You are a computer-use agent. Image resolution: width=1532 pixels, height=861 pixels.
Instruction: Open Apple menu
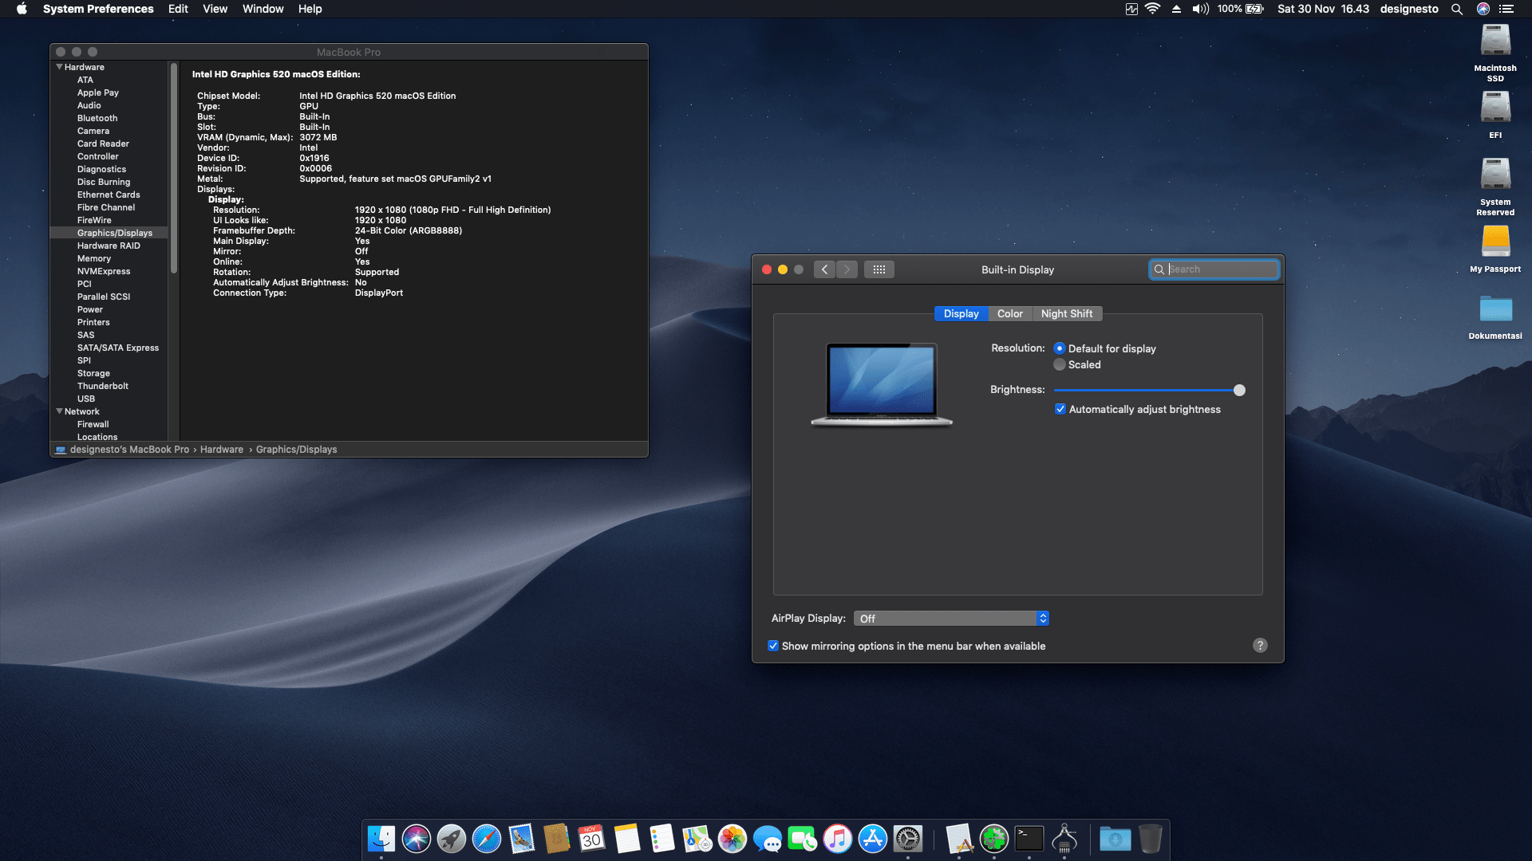[22, 9]
